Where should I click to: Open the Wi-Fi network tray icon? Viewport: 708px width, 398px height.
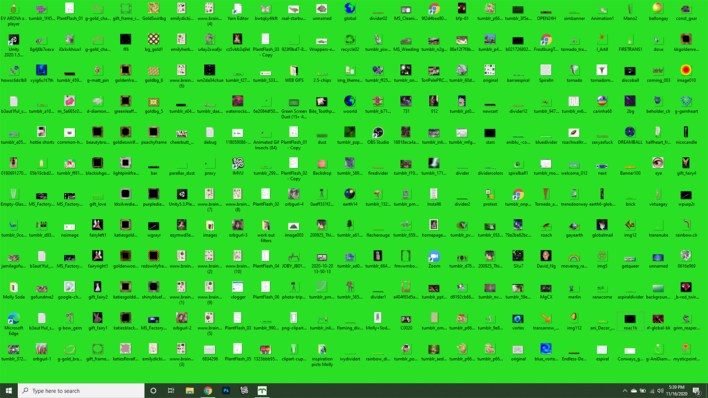pyautogui.click(x=652, y=391)
